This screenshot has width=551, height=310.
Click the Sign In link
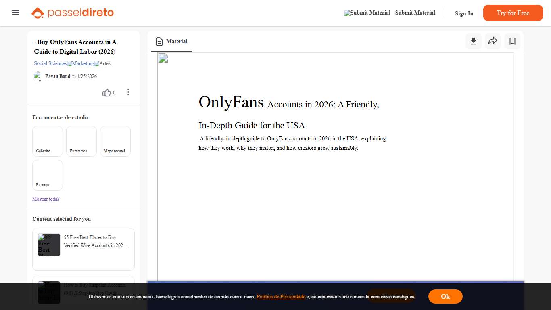[463, 13]
